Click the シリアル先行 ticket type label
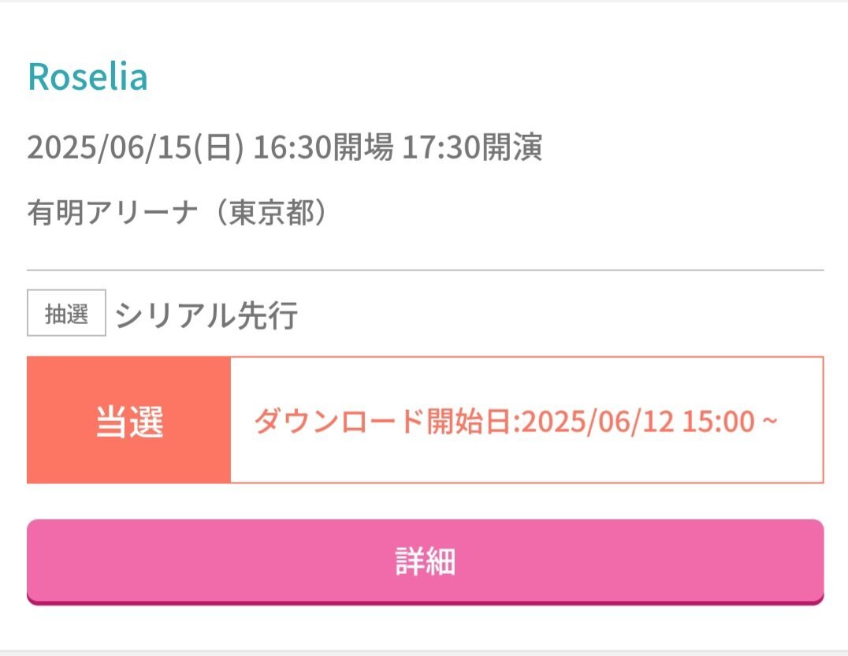 pyautogui.click(x=206, y=315)
